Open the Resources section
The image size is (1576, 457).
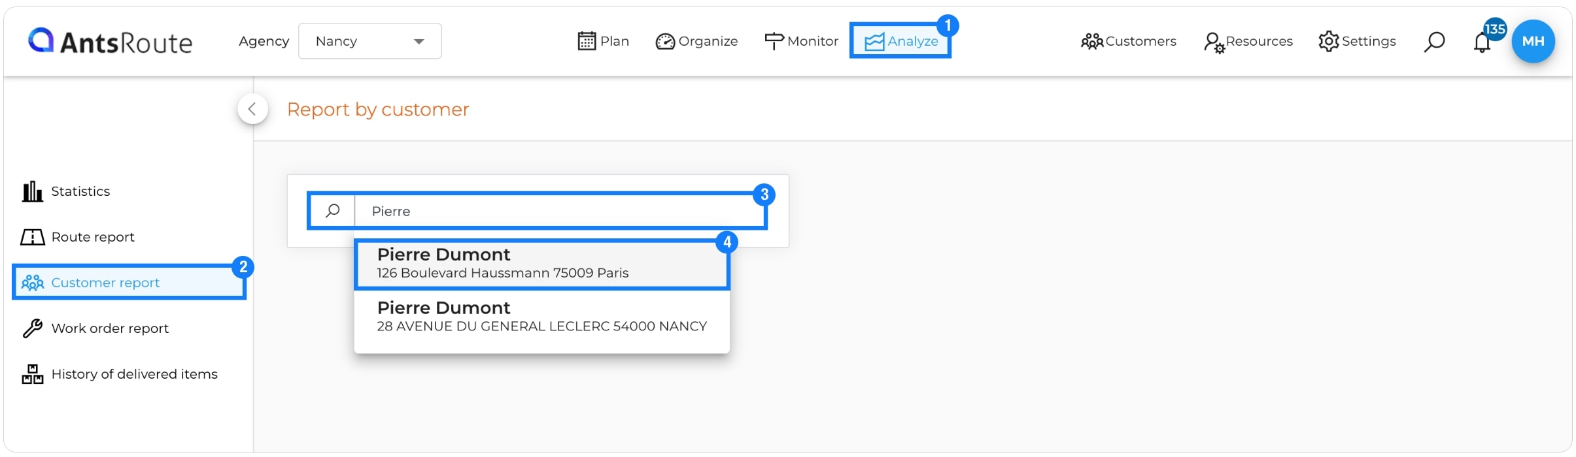(x=1248, y=41)
